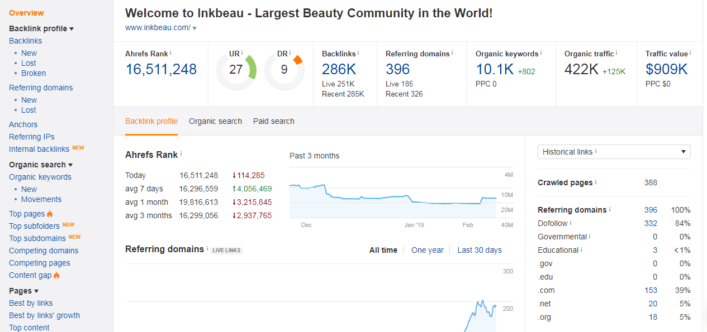Click info icon inside Historical links dropdown

click(596, 151)
